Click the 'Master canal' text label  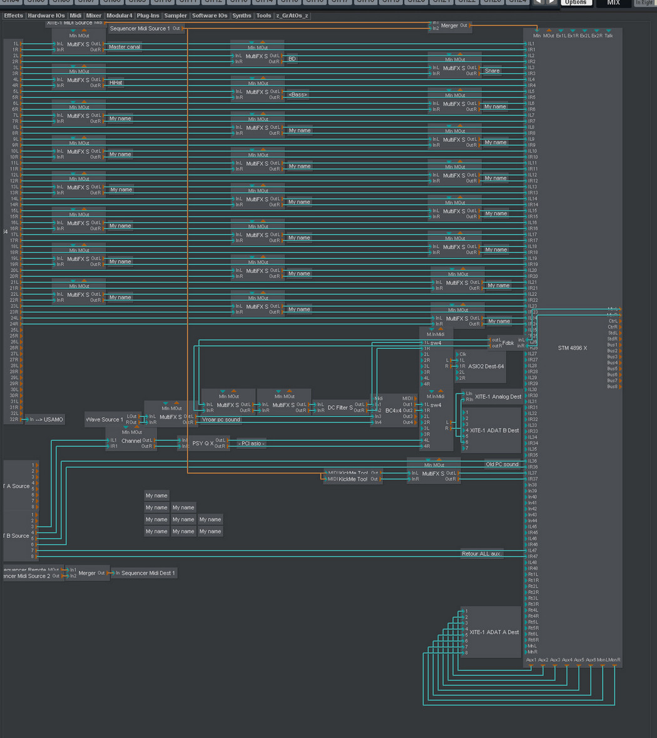coord(125,47)
